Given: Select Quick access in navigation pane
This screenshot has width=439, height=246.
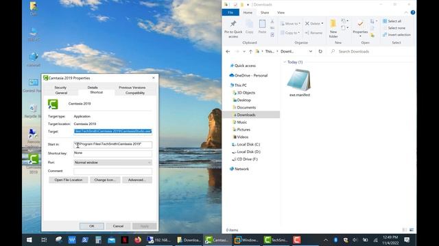Looking at the screenshot, I should [245, 66].
